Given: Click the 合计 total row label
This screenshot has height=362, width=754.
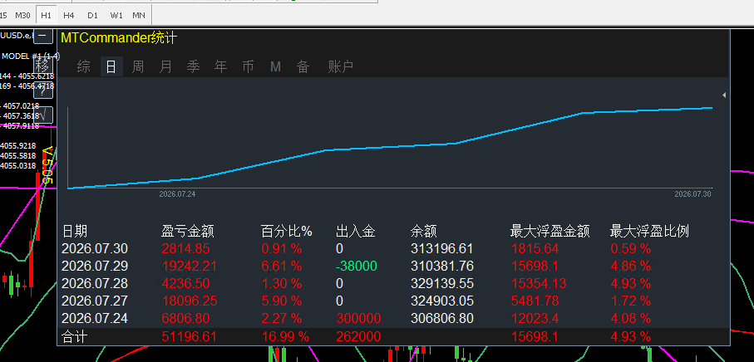Looking at the screenshot, I should tap(75, 336).
